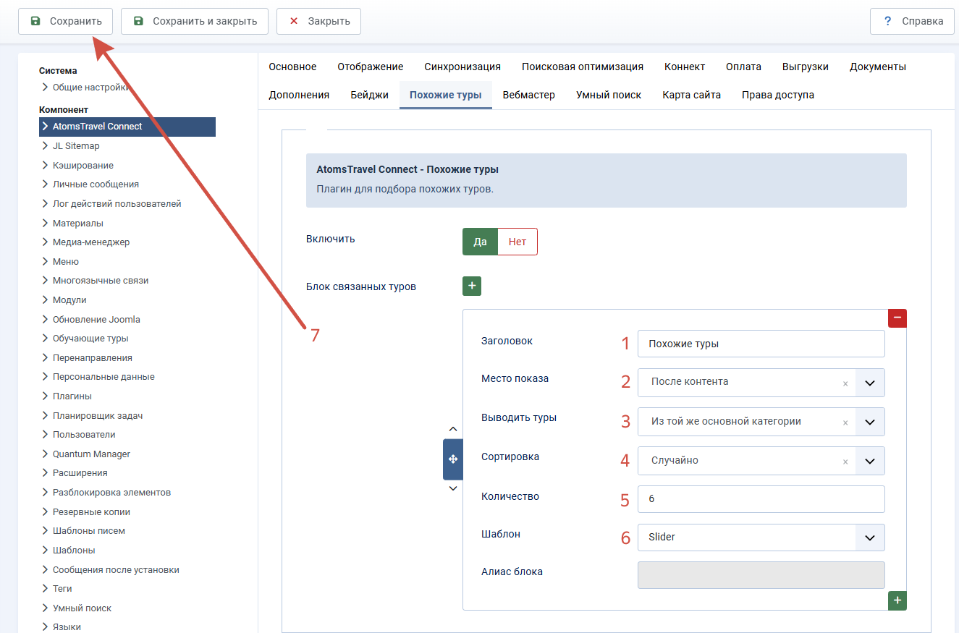Clear the Место показа selection with the x
The image size is (959, 633).
coord(845,383)
